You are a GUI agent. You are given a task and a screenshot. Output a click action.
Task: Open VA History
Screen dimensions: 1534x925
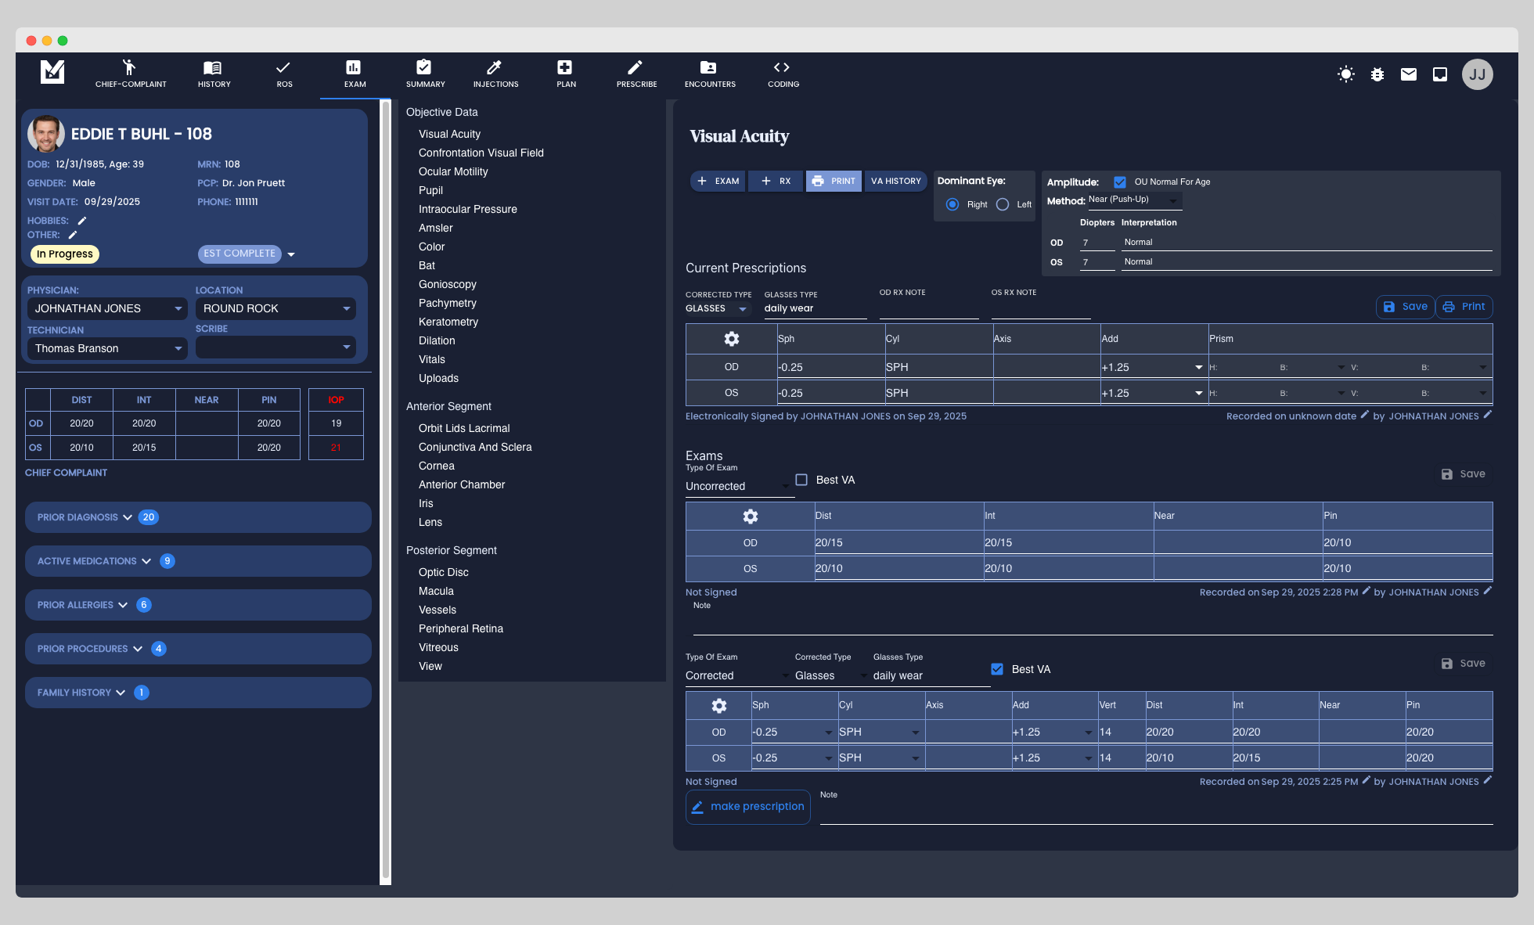point(895,181)
